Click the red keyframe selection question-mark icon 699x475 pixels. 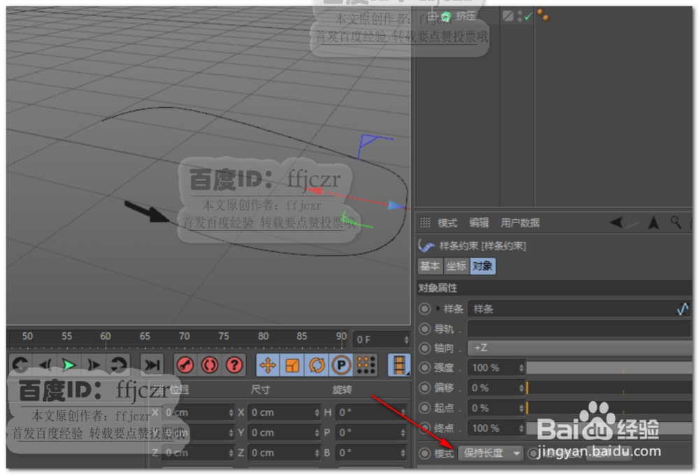(x=234, y=365)
